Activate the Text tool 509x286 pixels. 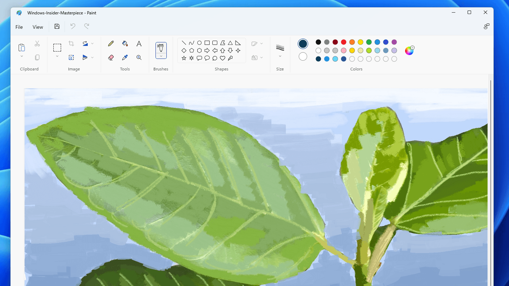[139, 43]
